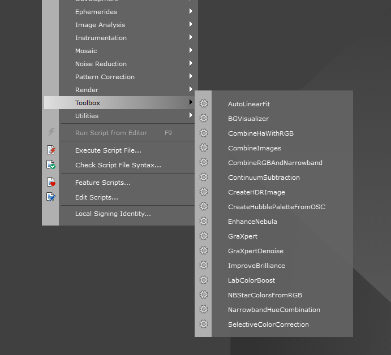Click the gear icon beside ImproveBrilliance
Image resolution: width=391 pixels, height=355 pixels.
click(204, 265)
